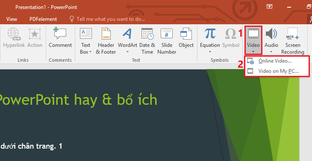This screenshot has width=312, height=161.
Task: Open Ribbon Display Options in title bar
Action: [x=269, y=6]
